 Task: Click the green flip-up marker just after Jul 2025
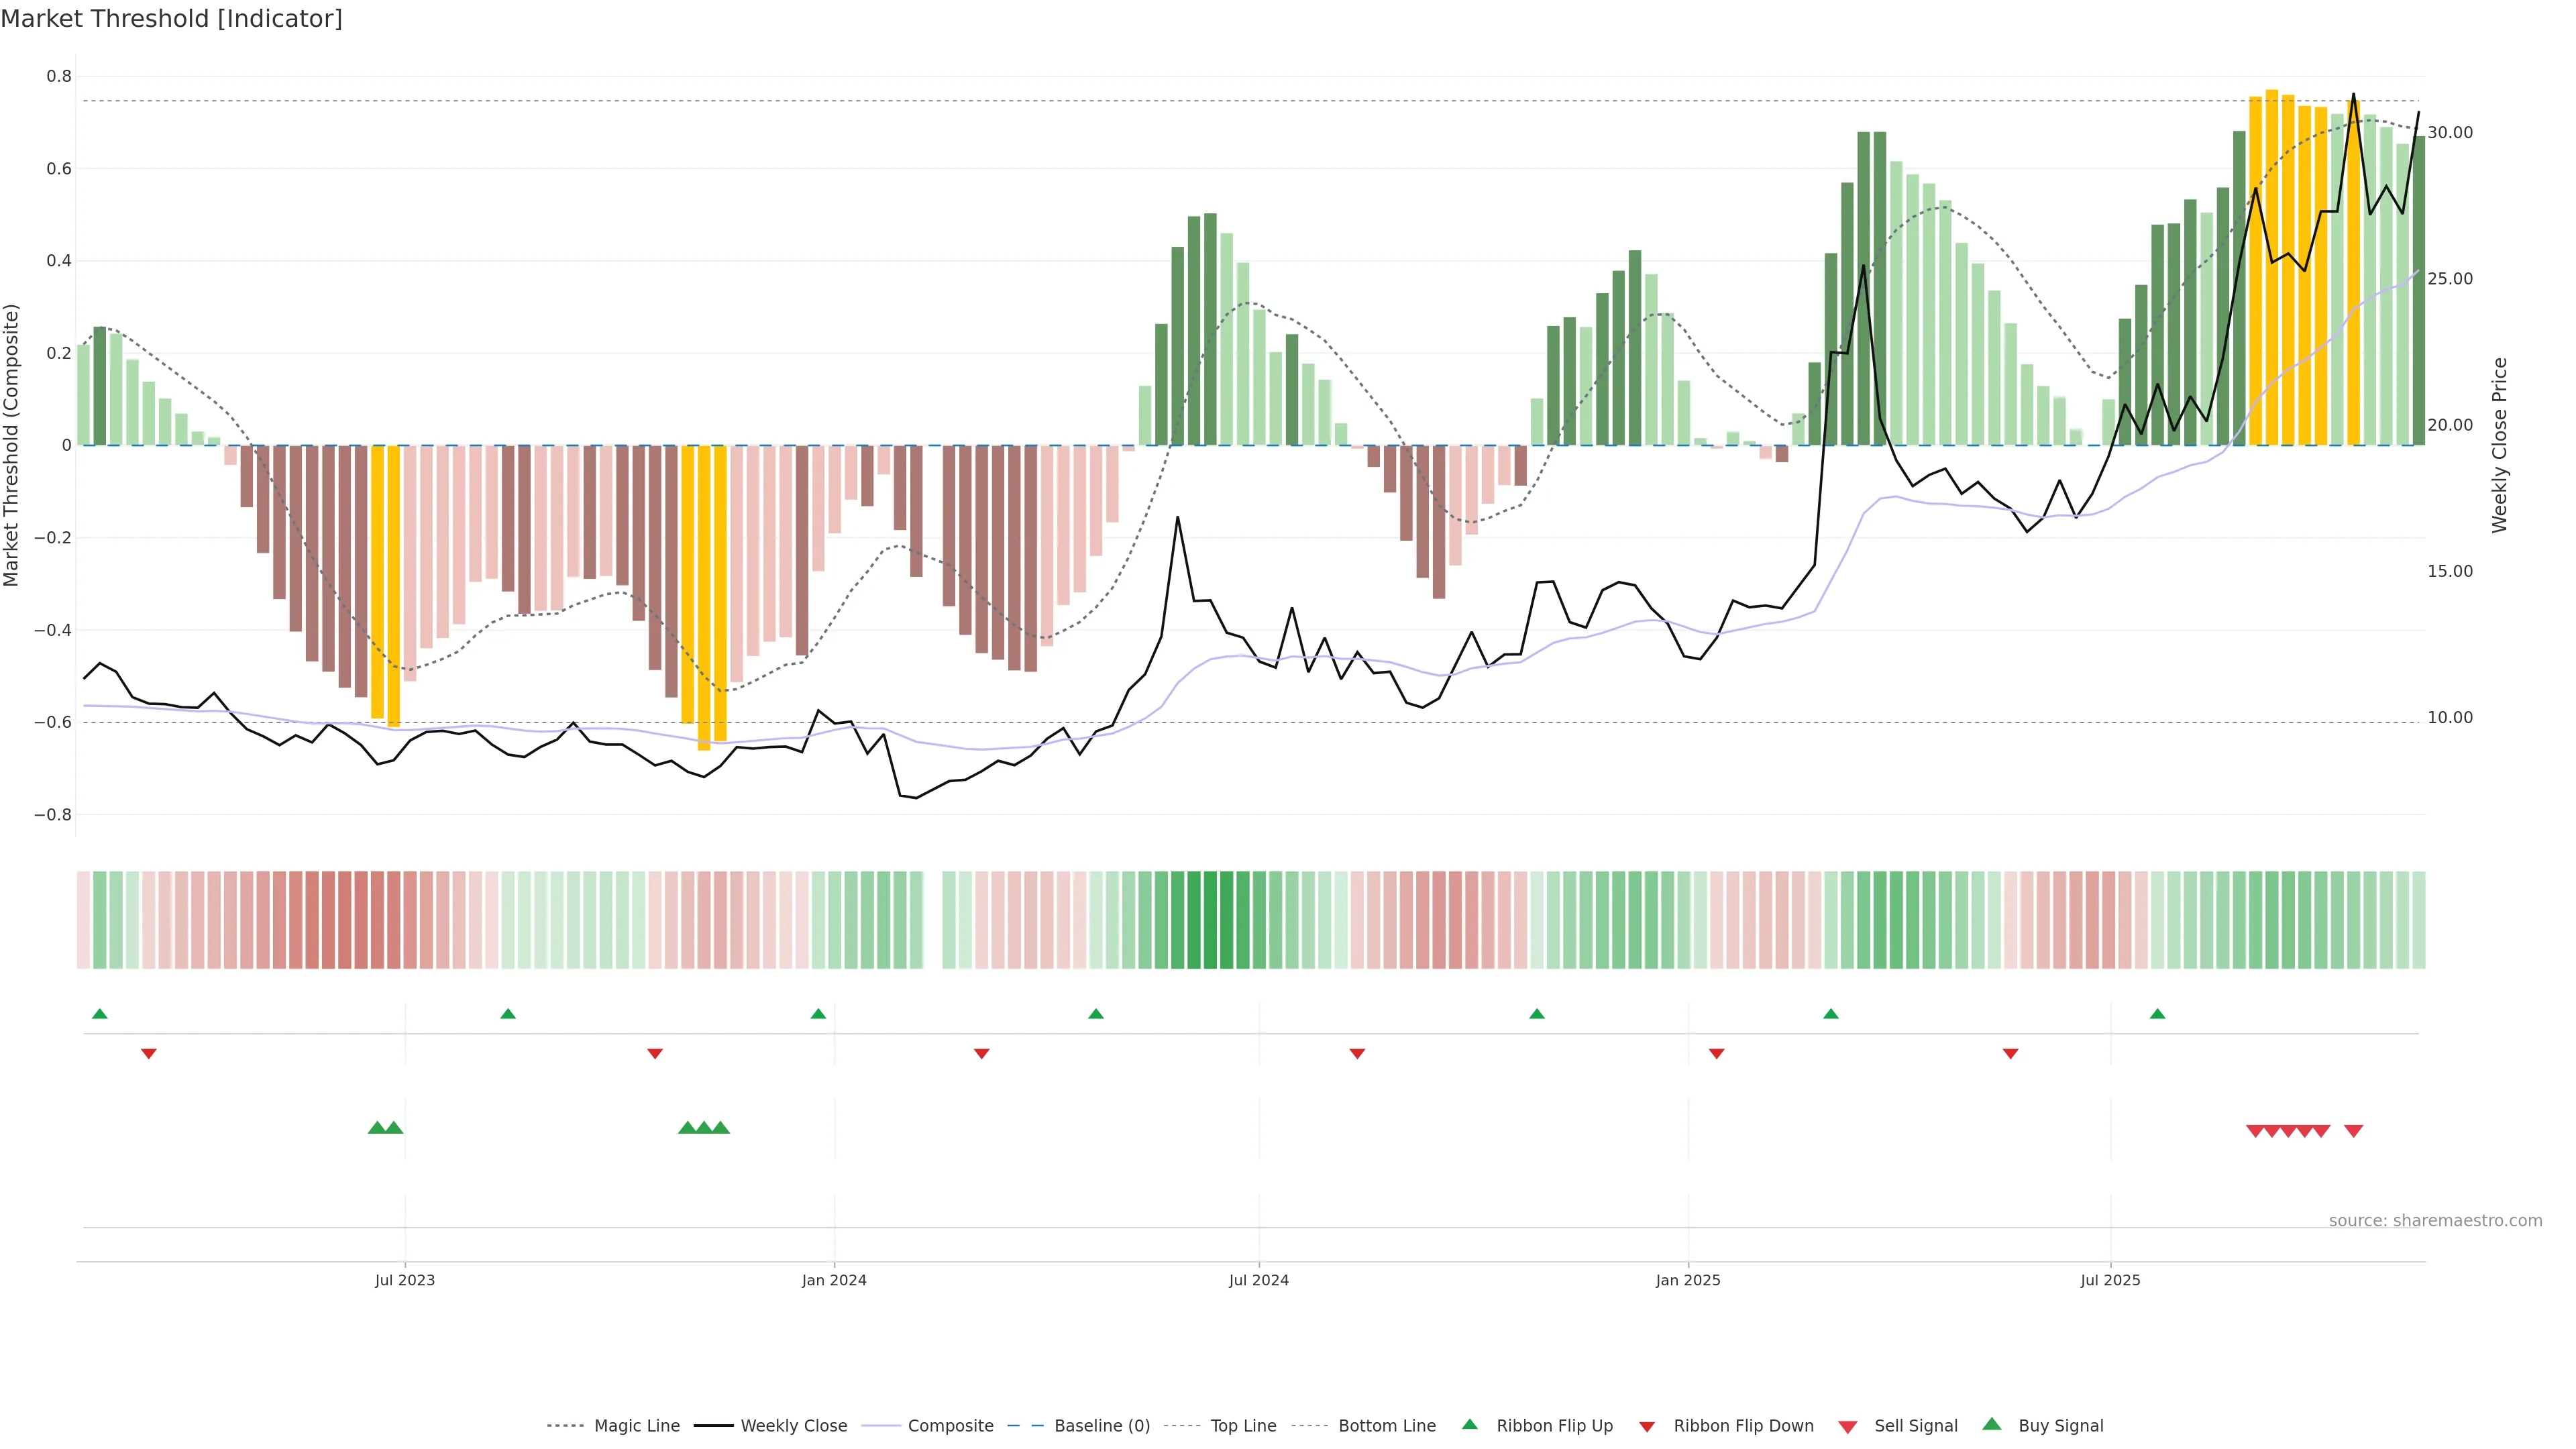point(2157,1014)
